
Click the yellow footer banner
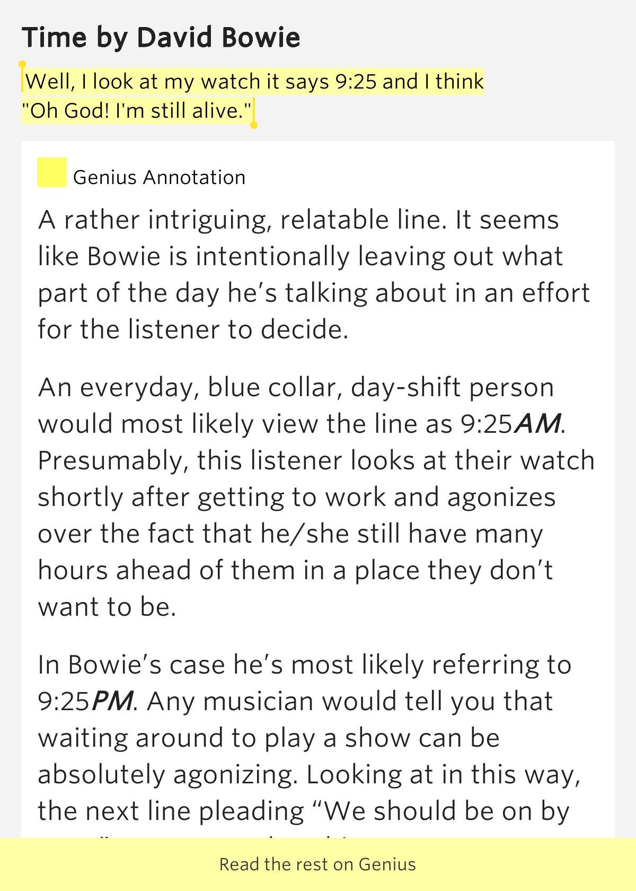[318, 864]
